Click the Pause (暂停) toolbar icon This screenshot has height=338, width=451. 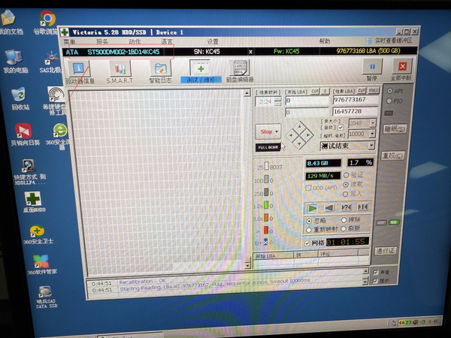click(x=372, y=67)
